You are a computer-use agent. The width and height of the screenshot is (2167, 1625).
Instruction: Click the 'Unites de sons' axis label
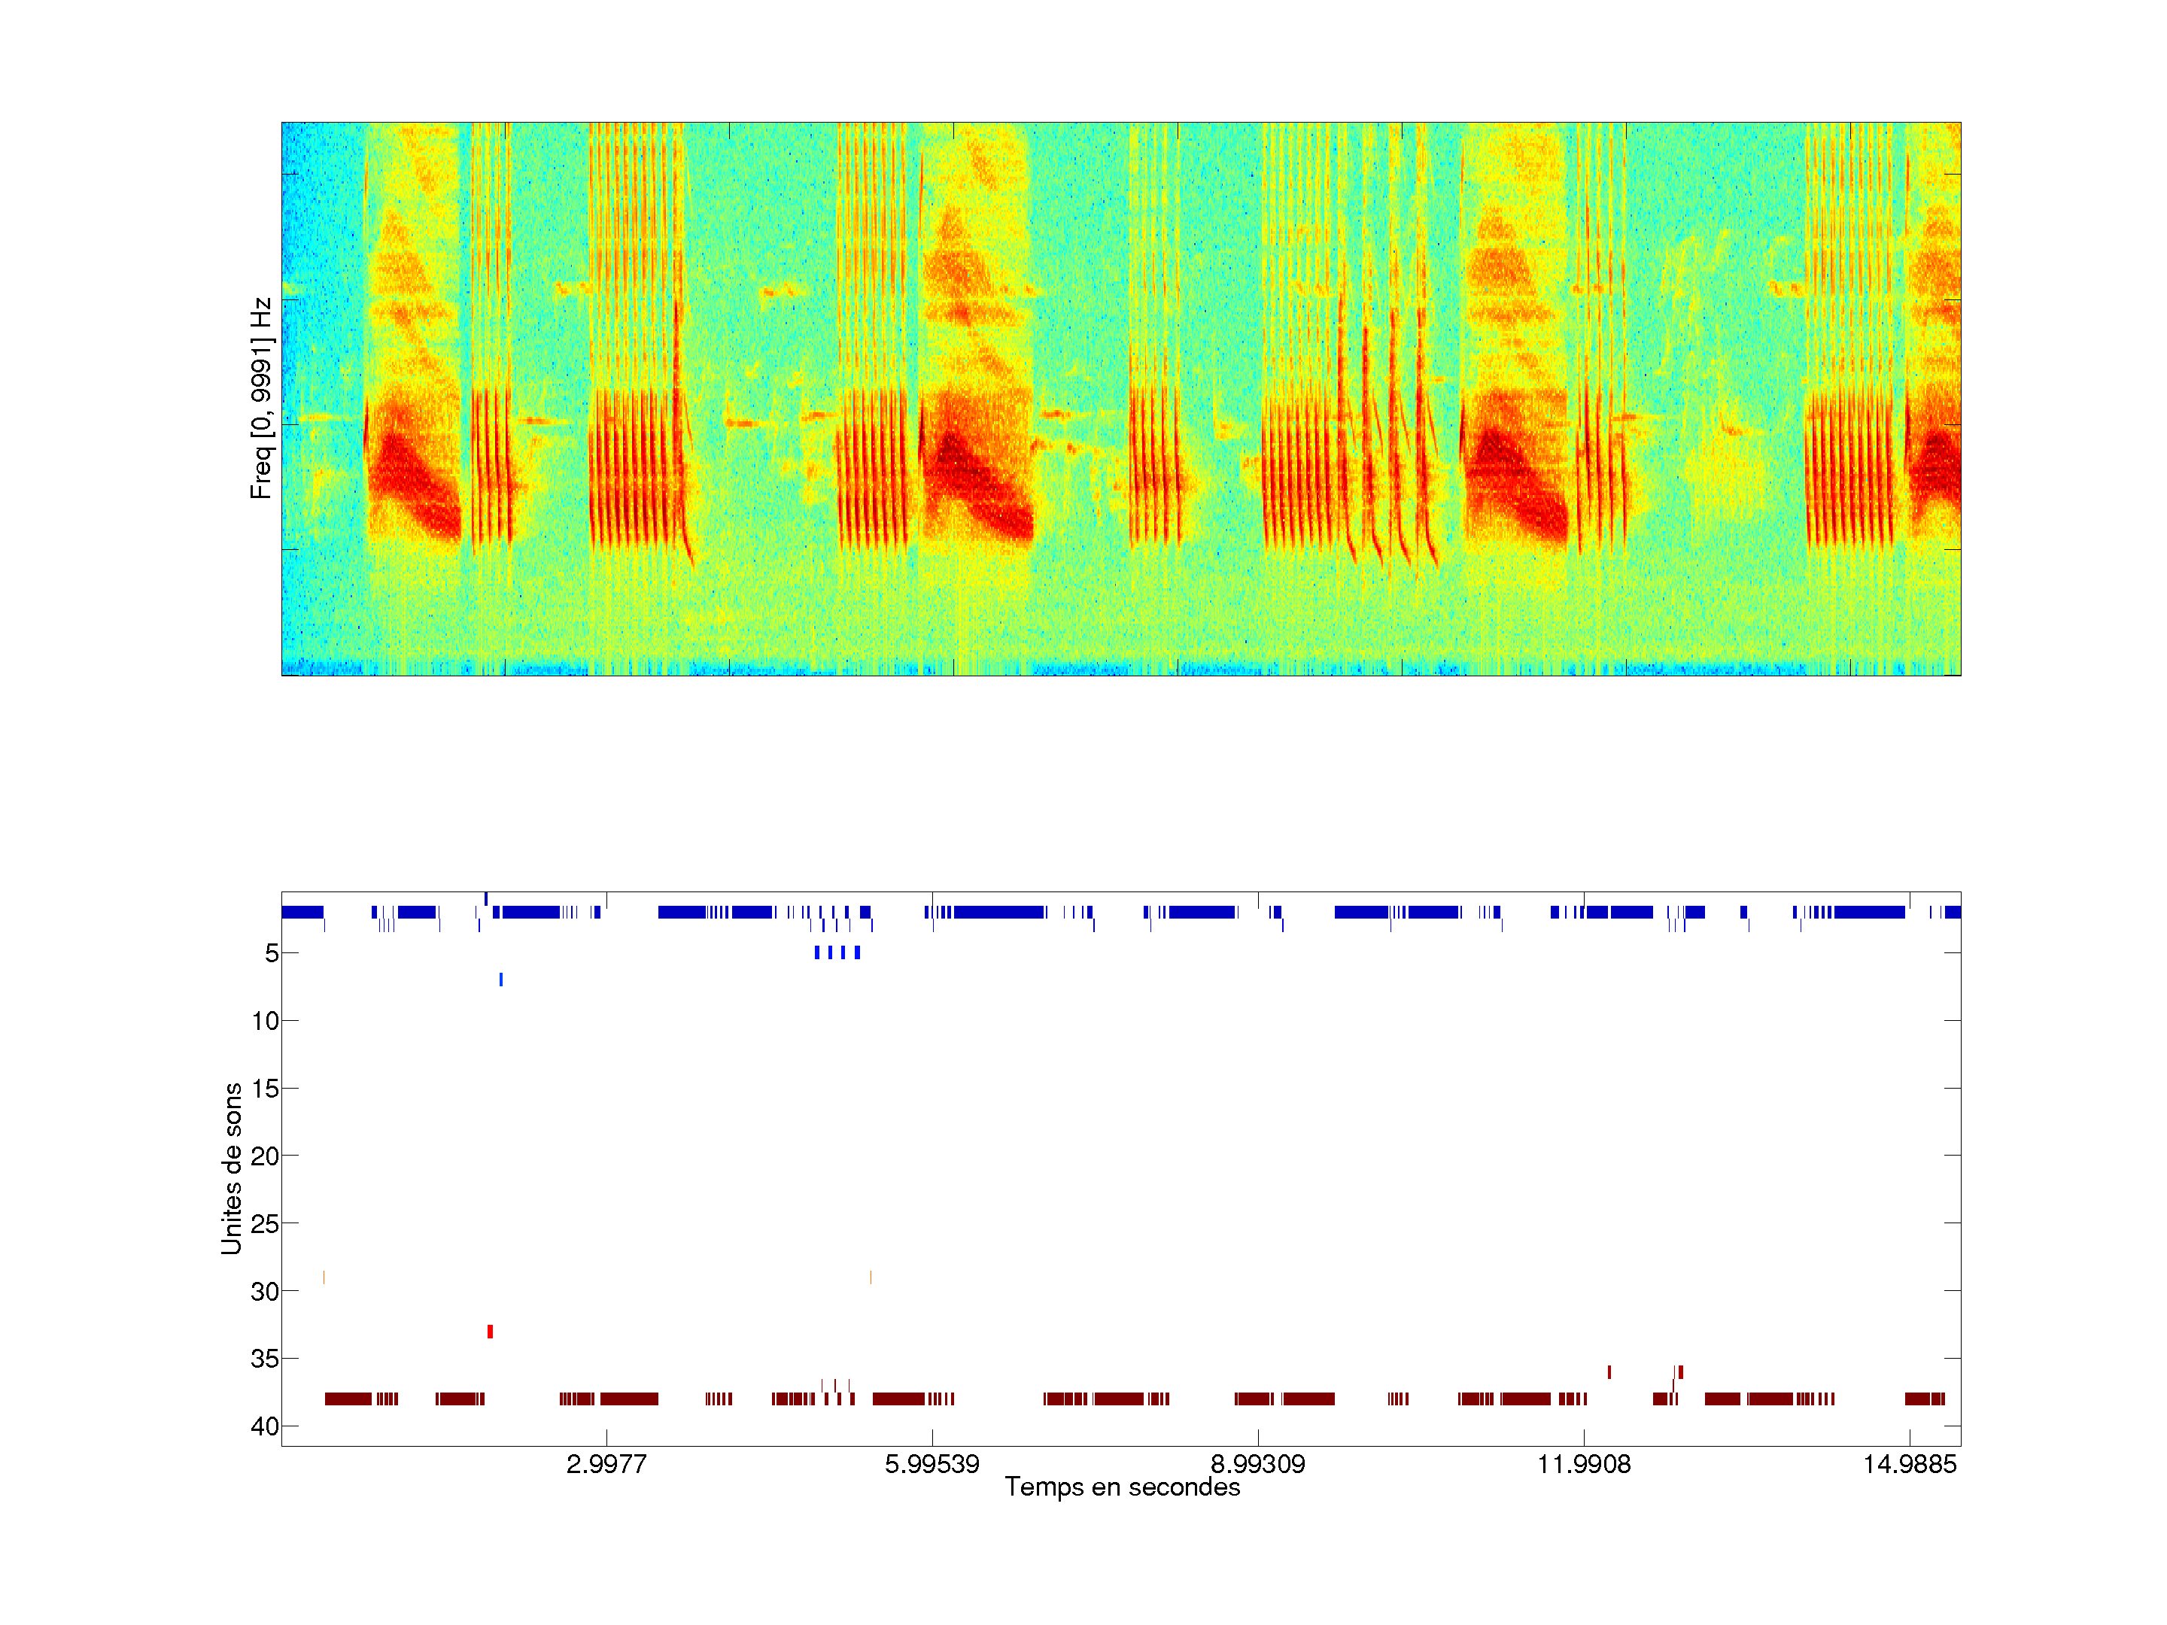231,1168
